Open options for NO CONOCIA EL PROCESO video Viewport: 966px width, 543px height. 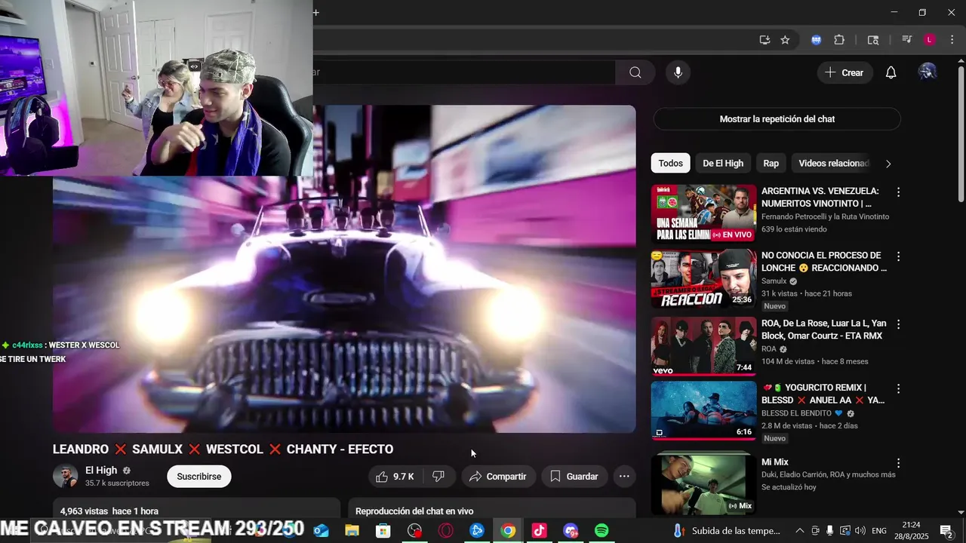click(898, 256)
